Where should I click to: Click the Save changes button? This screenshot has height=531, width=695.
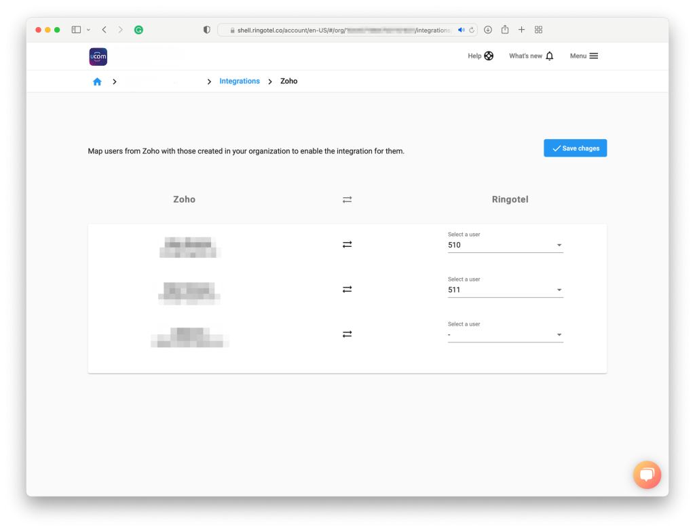575,149
